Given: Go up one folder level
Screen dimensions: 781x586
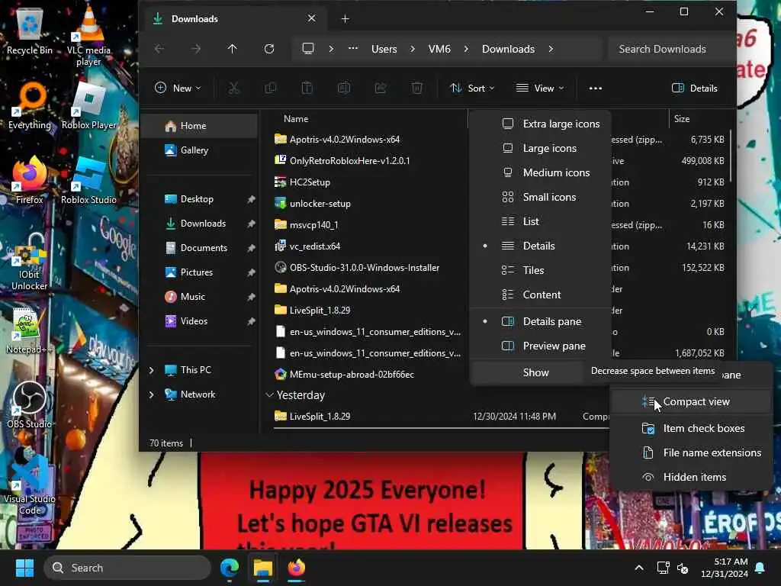Looking at the screenshot, I should coord(232,49).
